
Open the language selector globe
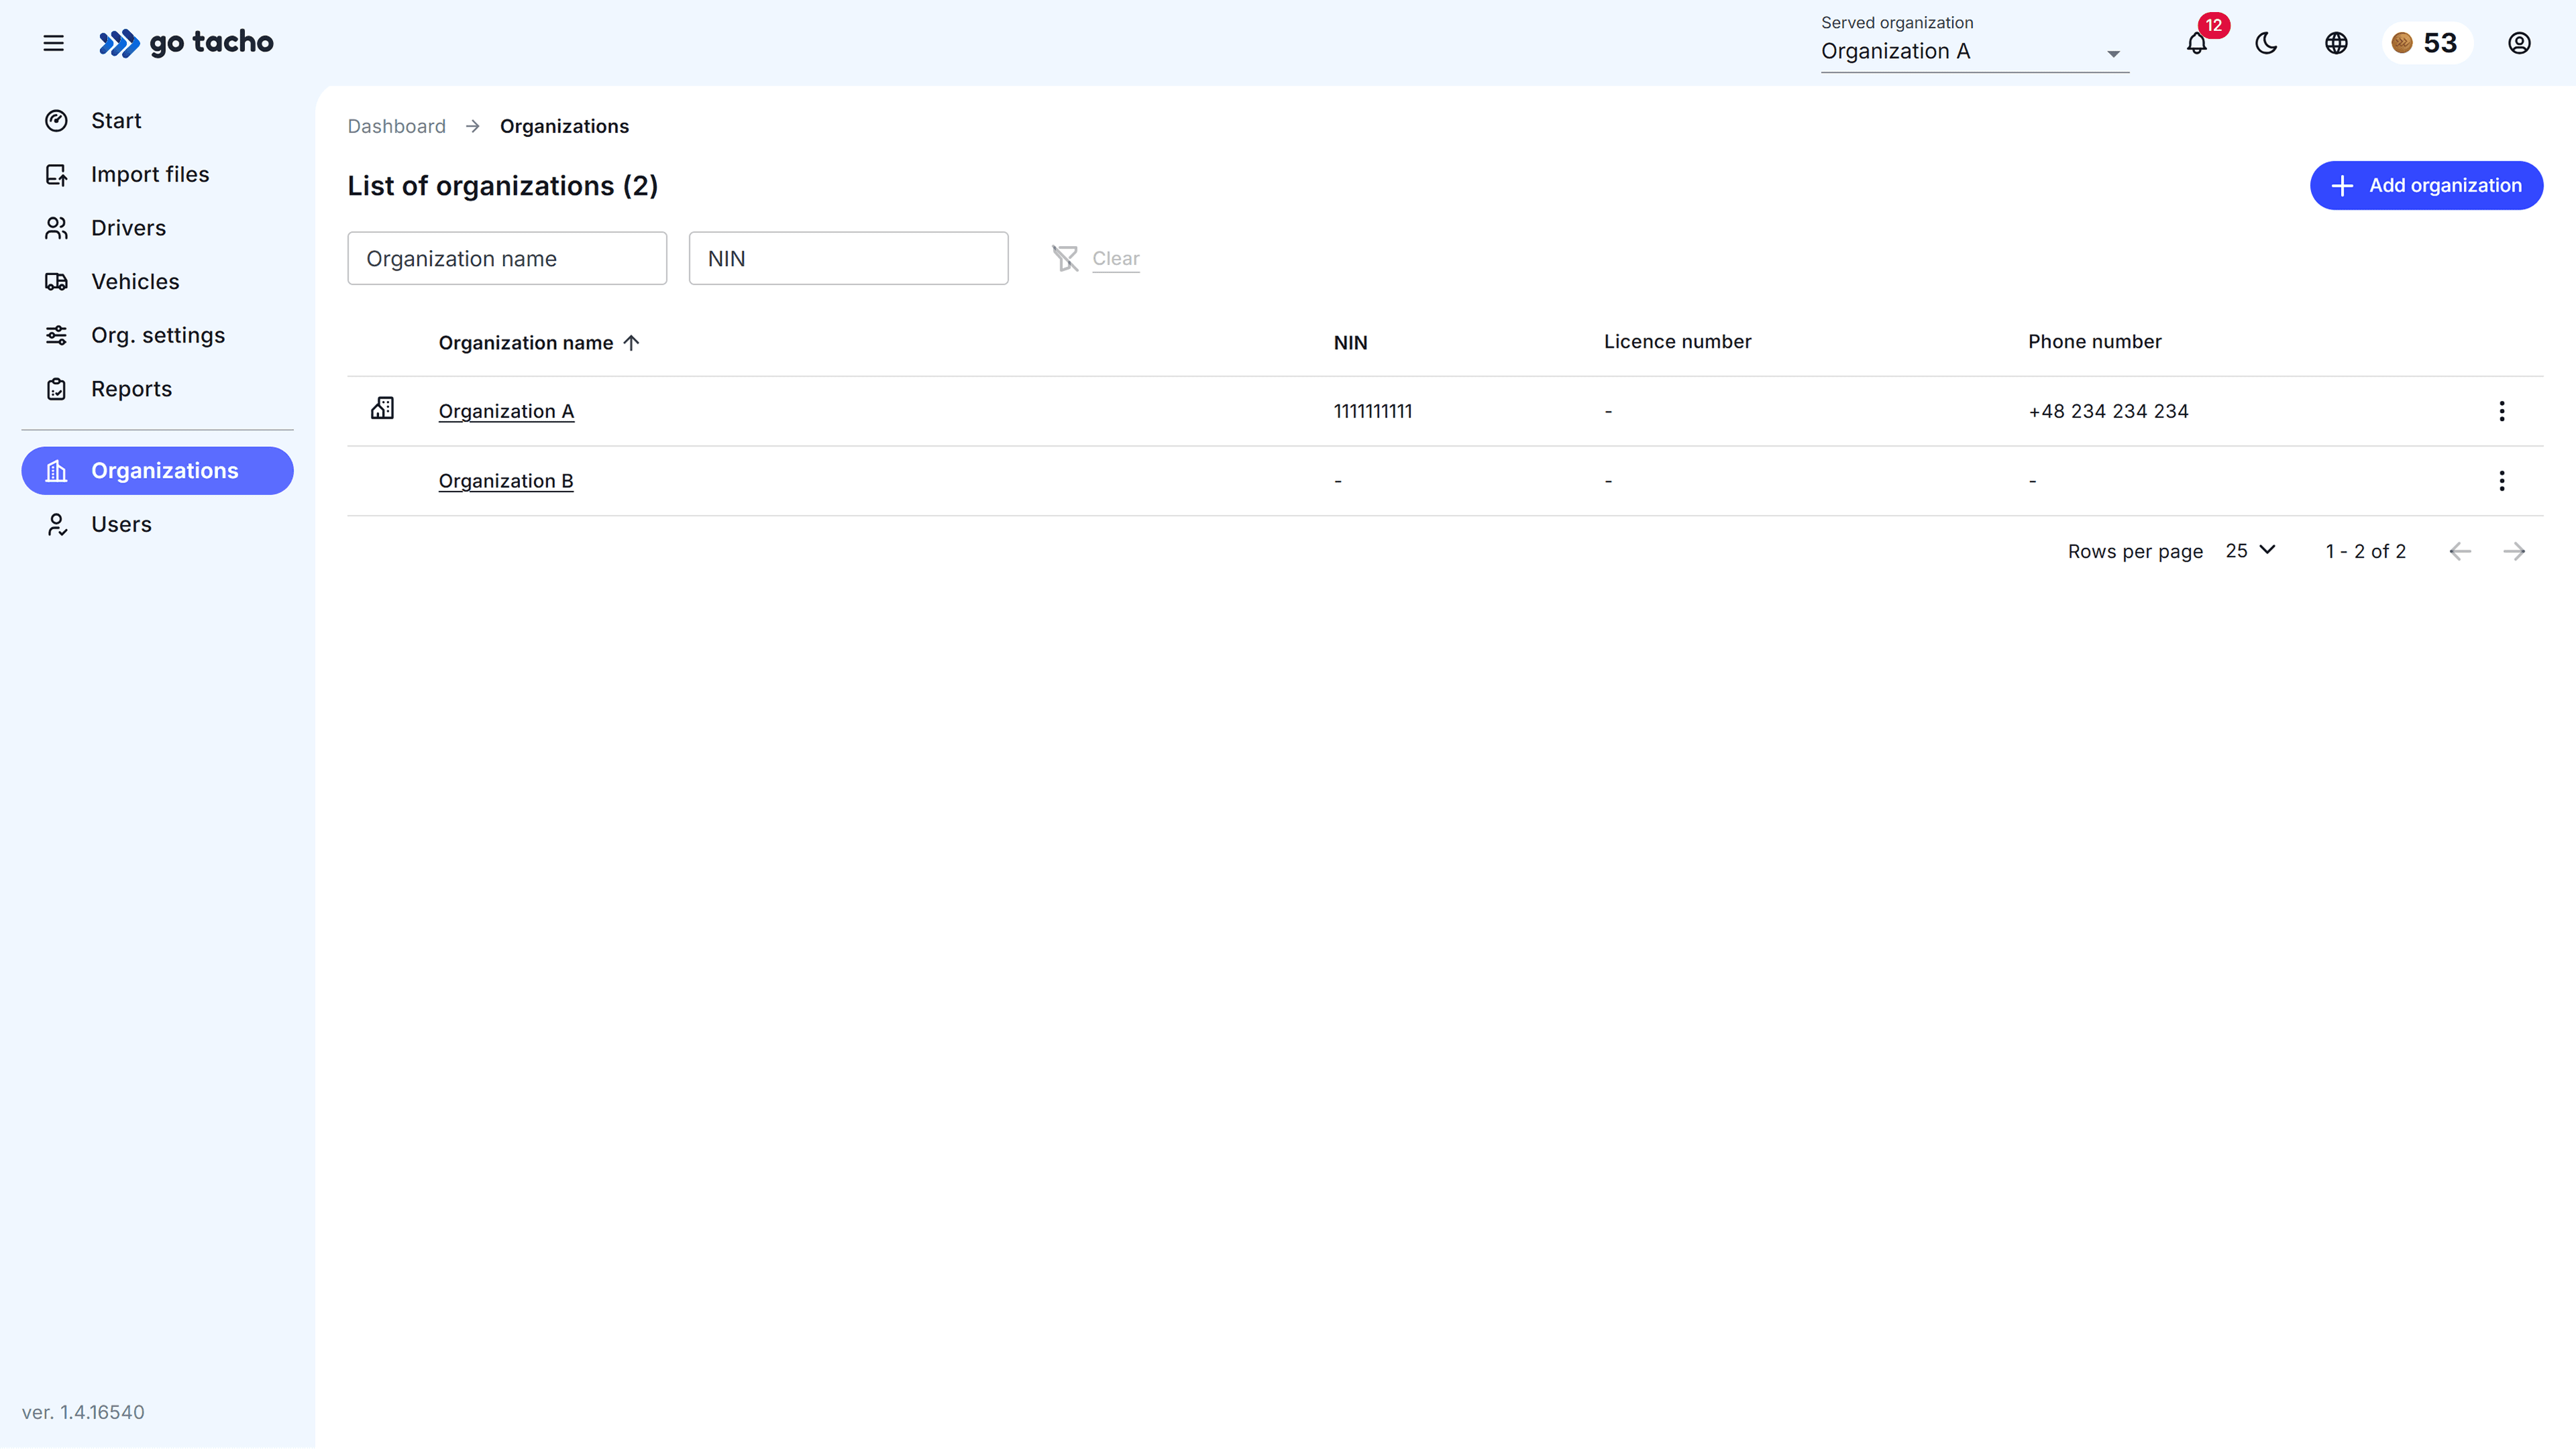pos(2336,43)
